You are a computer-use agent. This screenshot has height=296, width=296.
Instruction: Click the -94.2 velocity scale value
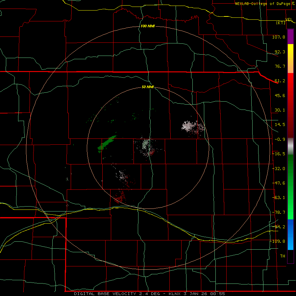tap(279, 227)
